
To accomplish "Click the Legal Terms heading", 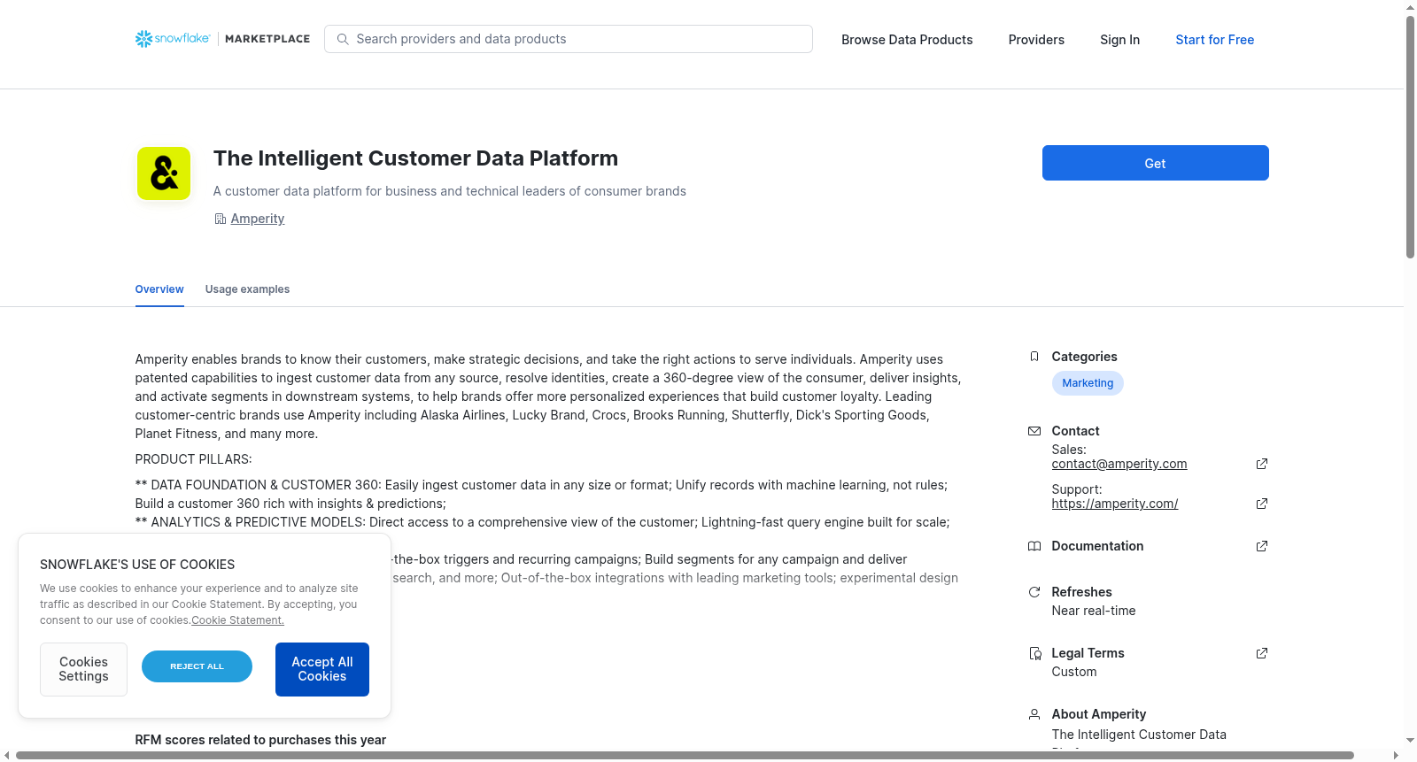I will tap(1088, 653).
